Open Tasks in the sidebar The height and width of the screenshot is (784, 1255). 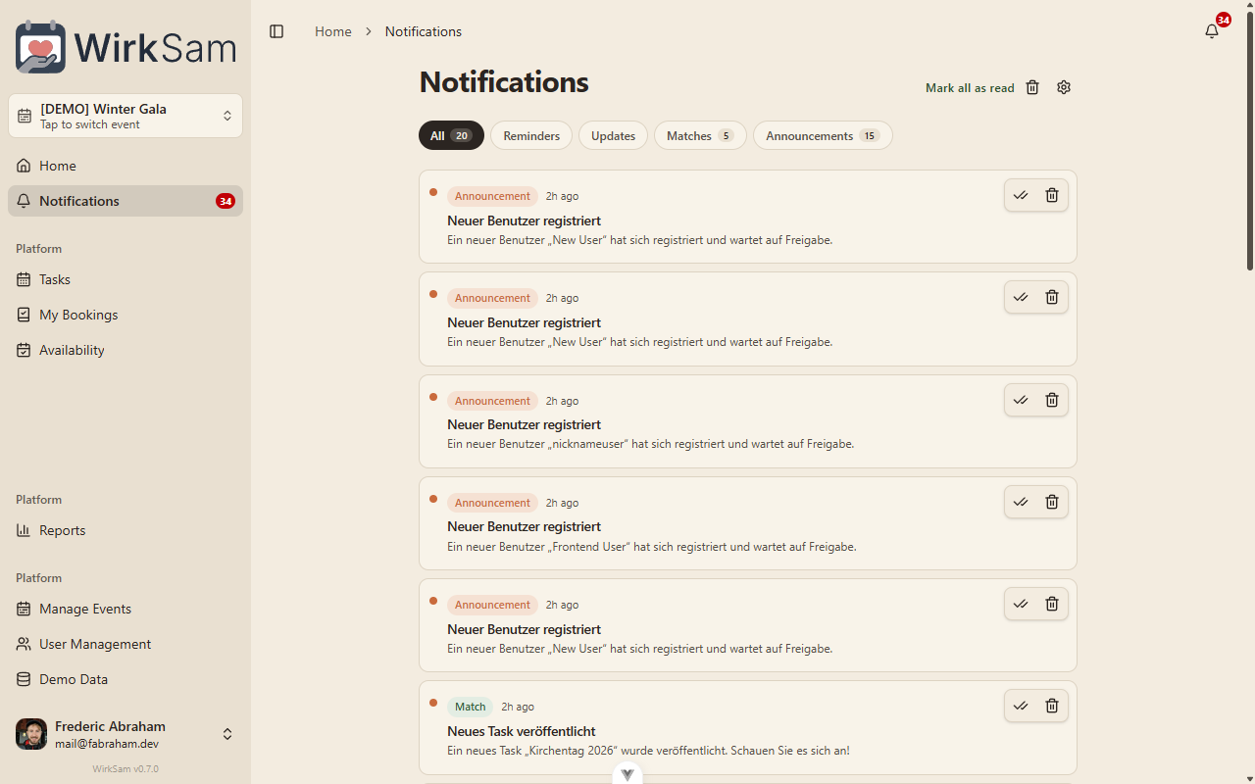(125, 279)
